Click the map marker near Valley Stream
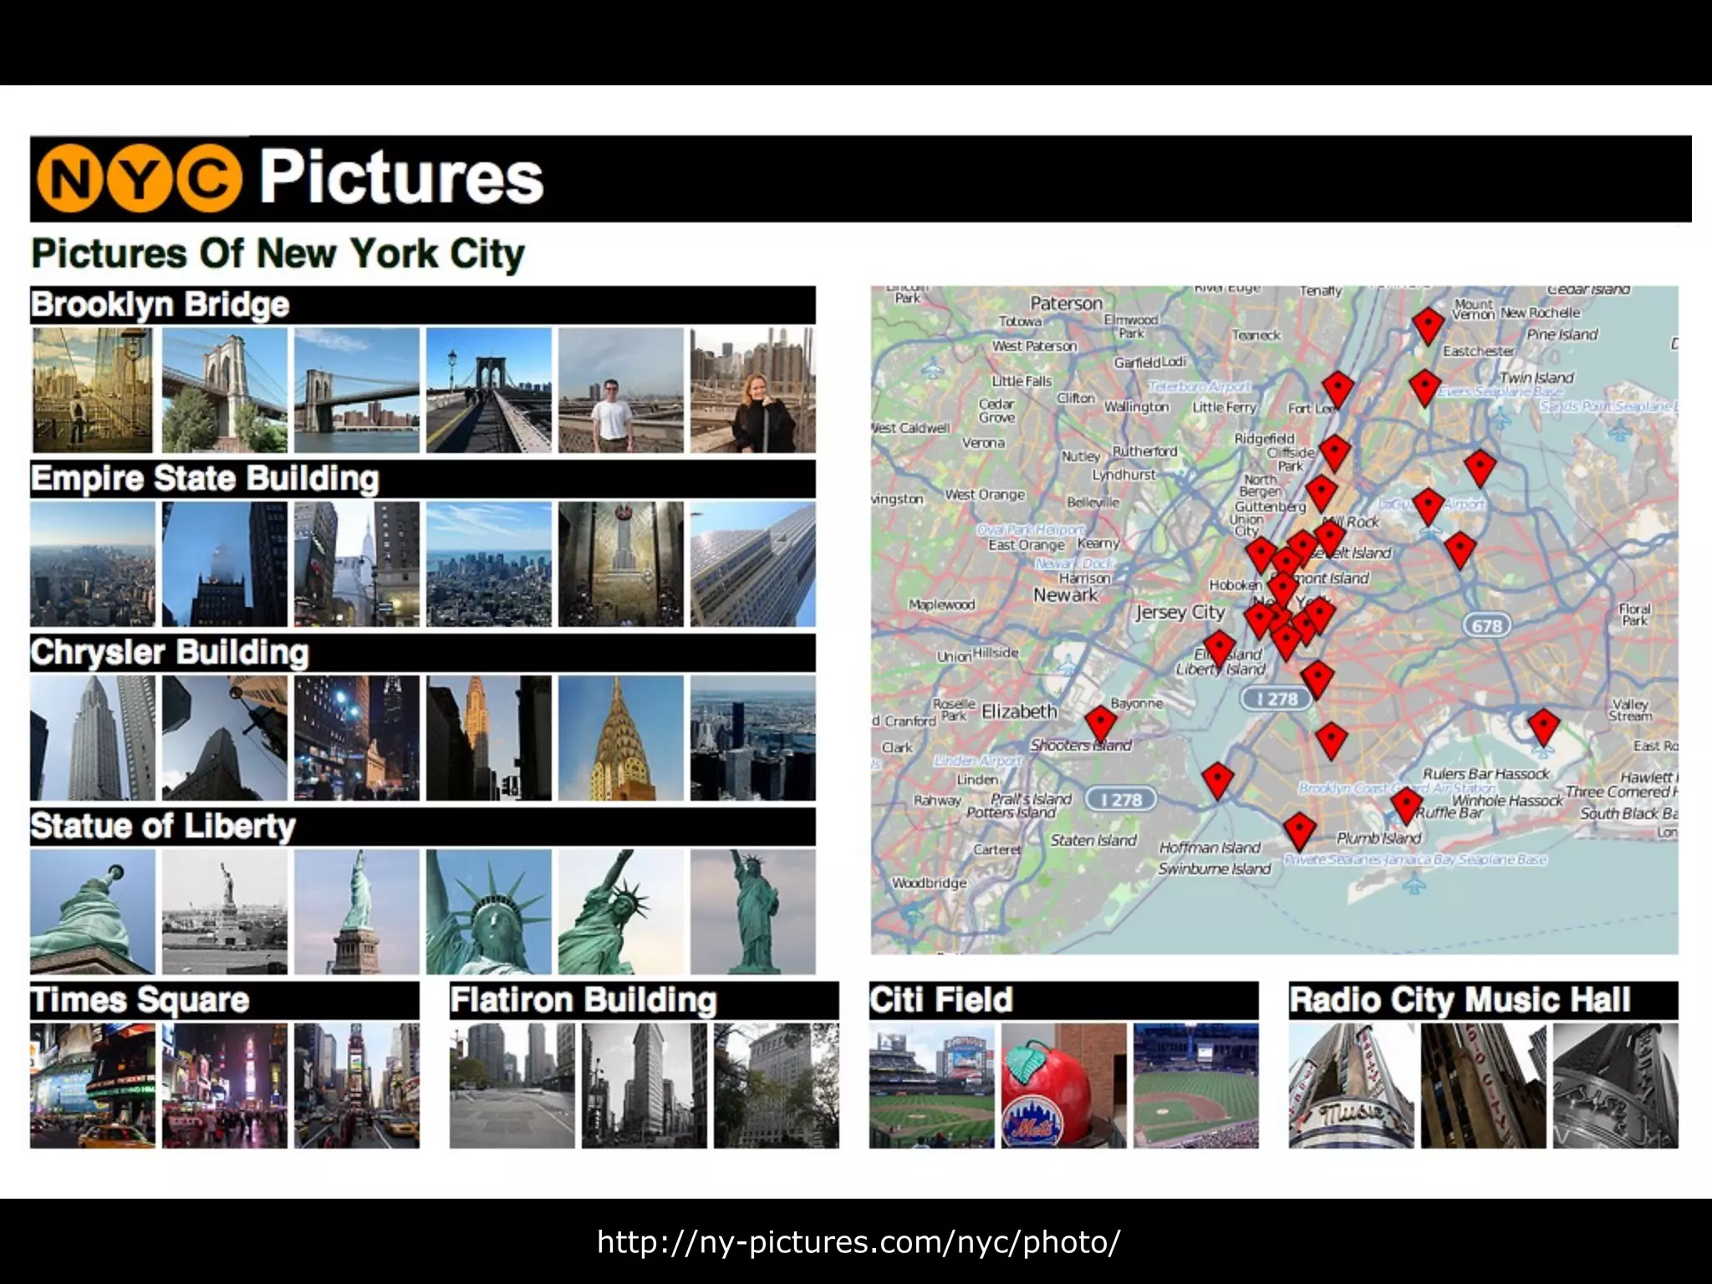The height and width of the screenshot is (1284, 1712). coord(1544,727)
